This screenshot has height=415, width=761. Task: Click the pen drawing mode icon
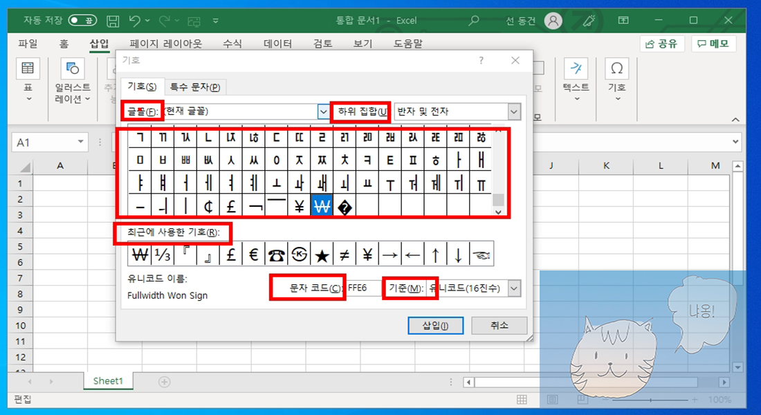(589, 20)
